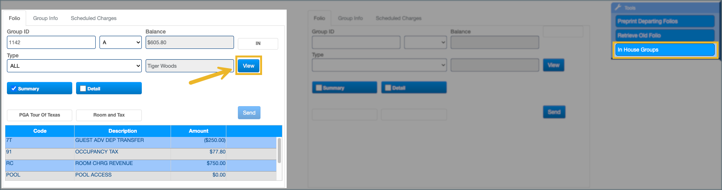722x190 pixels.
Task: Open In House Groups from Tools
Action: tap(665, 50)
